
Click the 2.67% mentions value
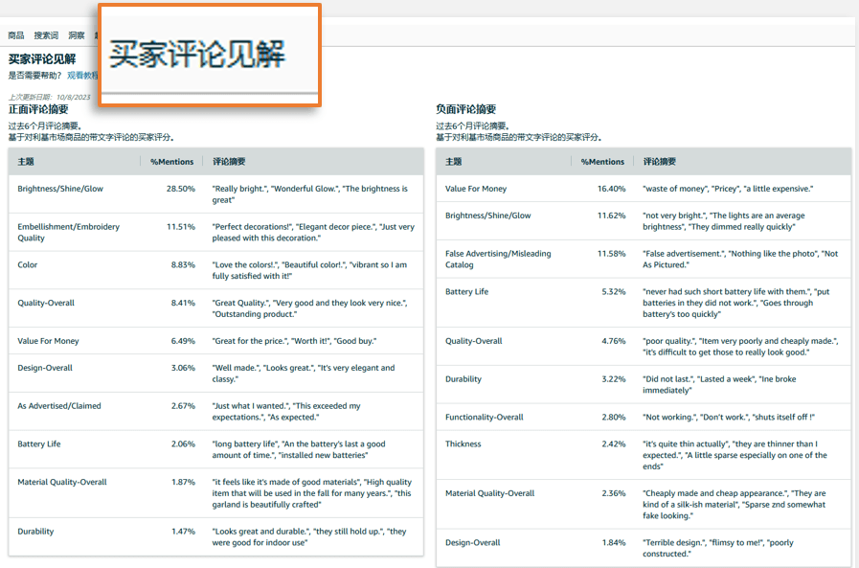coord(183,406)
